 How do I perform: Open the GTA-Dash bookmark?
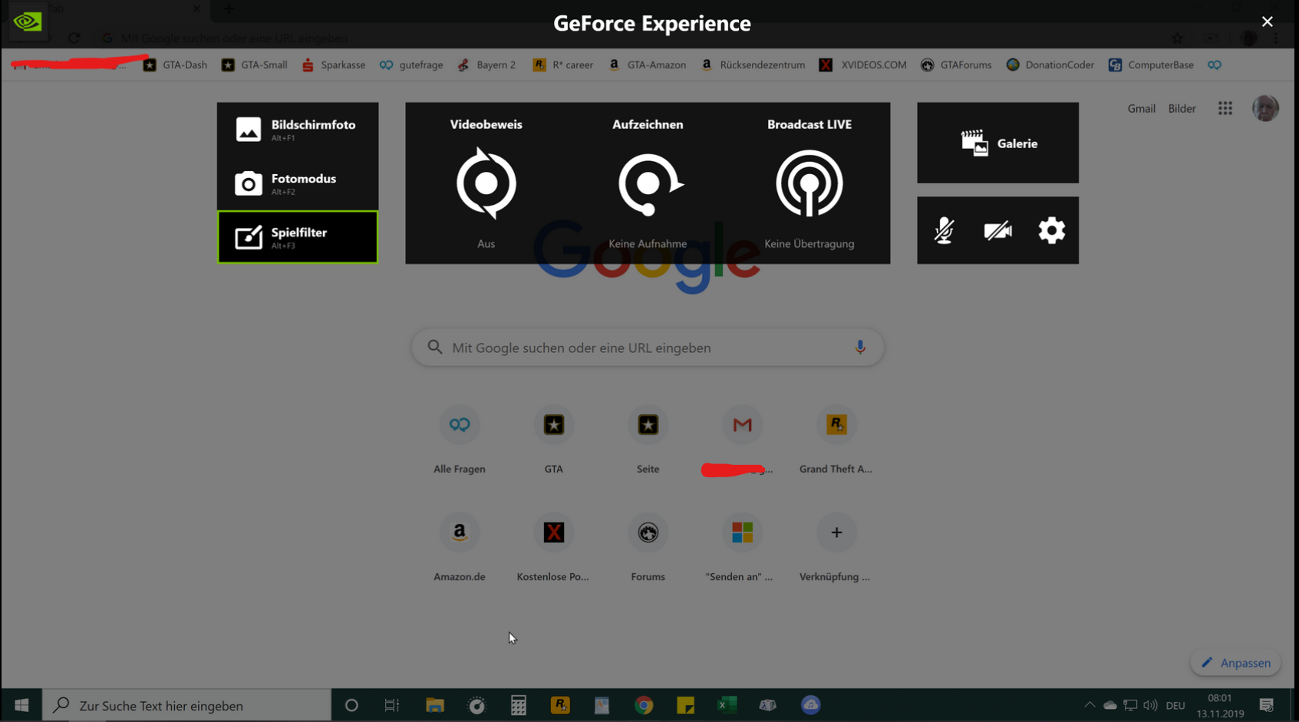tap(176, 64)
